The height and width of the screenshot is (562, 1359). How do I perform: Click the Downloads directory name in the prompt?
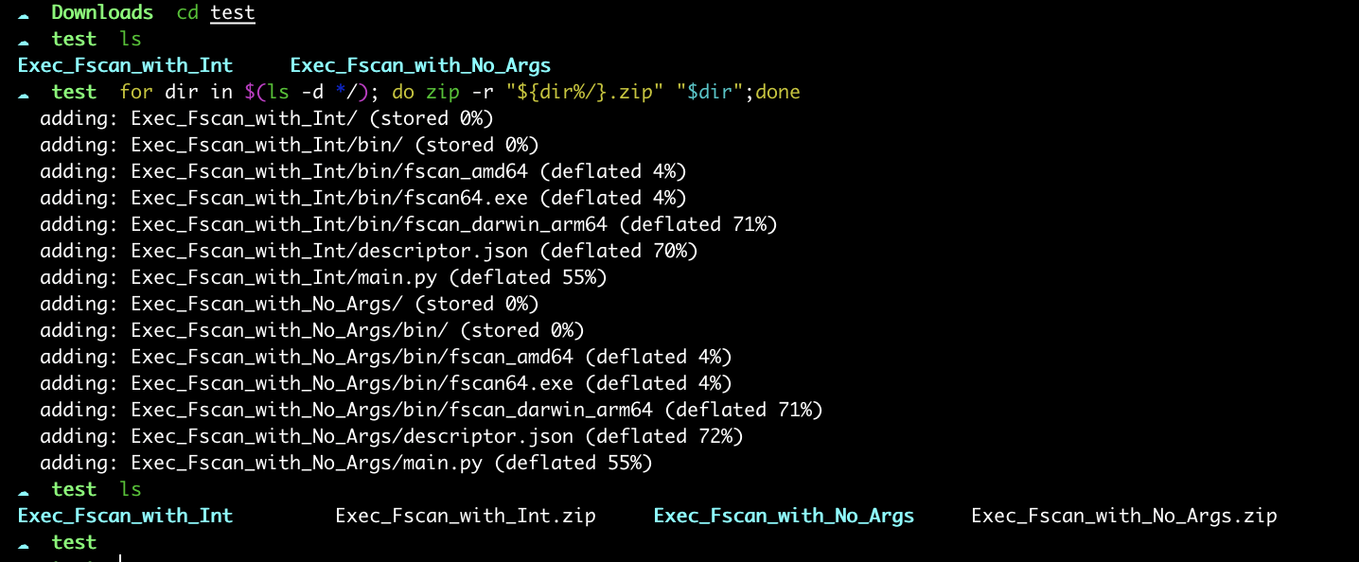[102, 13]
